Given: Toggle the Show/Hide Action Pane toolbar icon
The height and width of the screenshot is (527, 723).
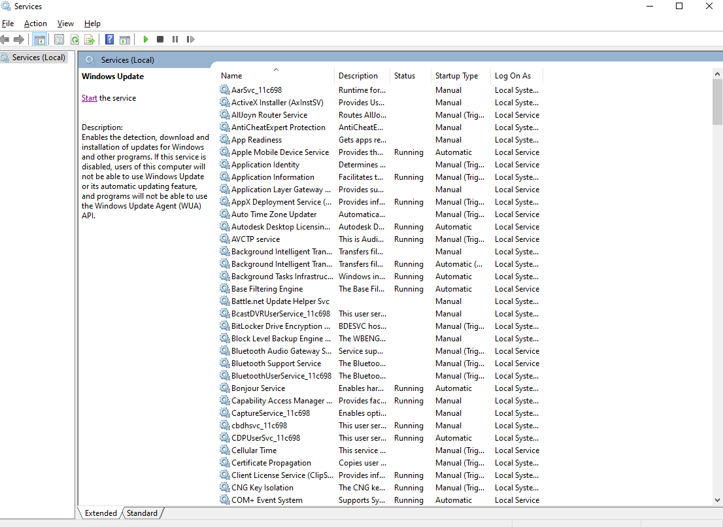Looking at the screenshot, I should pyautogui.click(x=124, y=40).
